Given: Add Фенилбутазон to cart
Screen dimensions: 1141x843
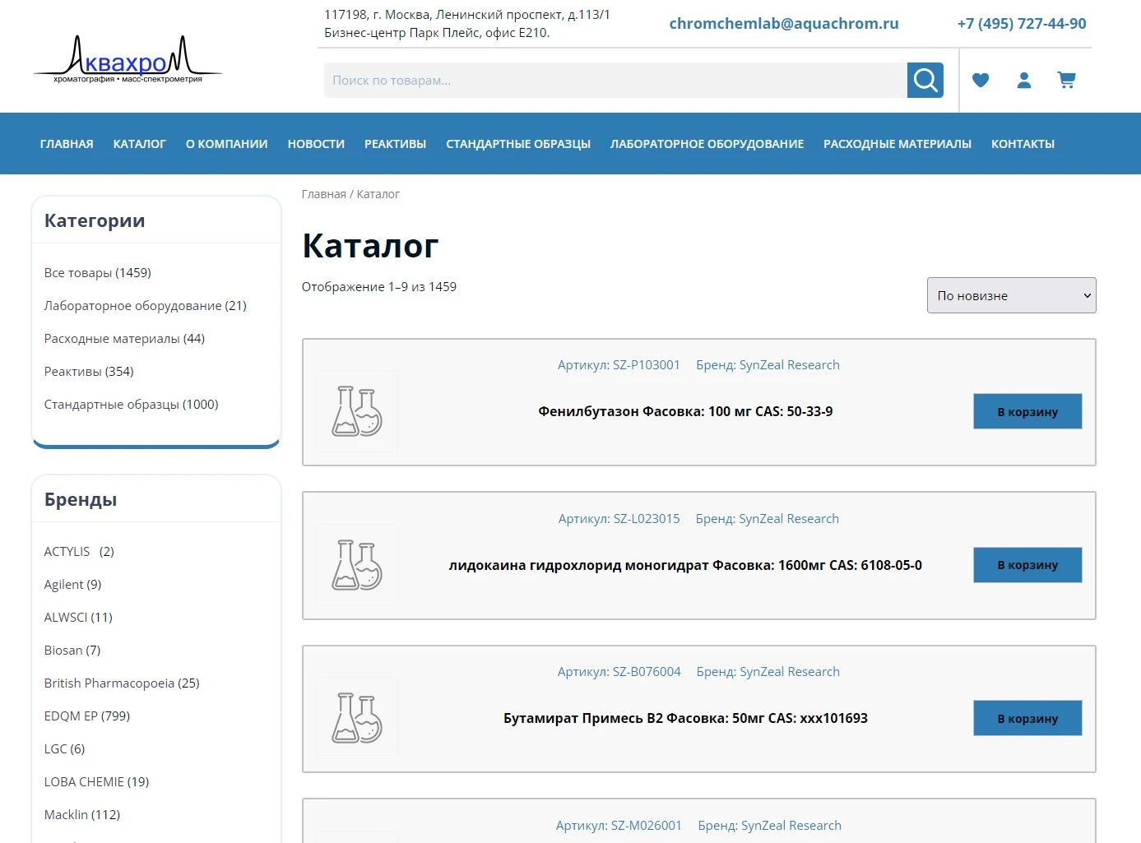Looking at the screenshot, I should 1027,411.
